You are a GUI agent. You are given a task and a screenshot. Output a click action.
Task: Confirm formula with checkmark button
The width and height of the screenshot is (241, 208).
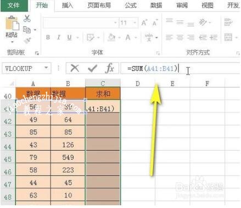tap(92, 68)
